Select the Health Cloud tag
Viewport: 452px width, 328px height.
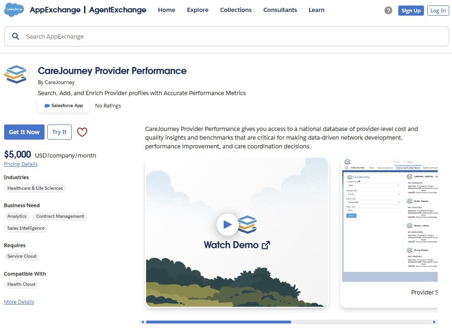click(21, 284)
